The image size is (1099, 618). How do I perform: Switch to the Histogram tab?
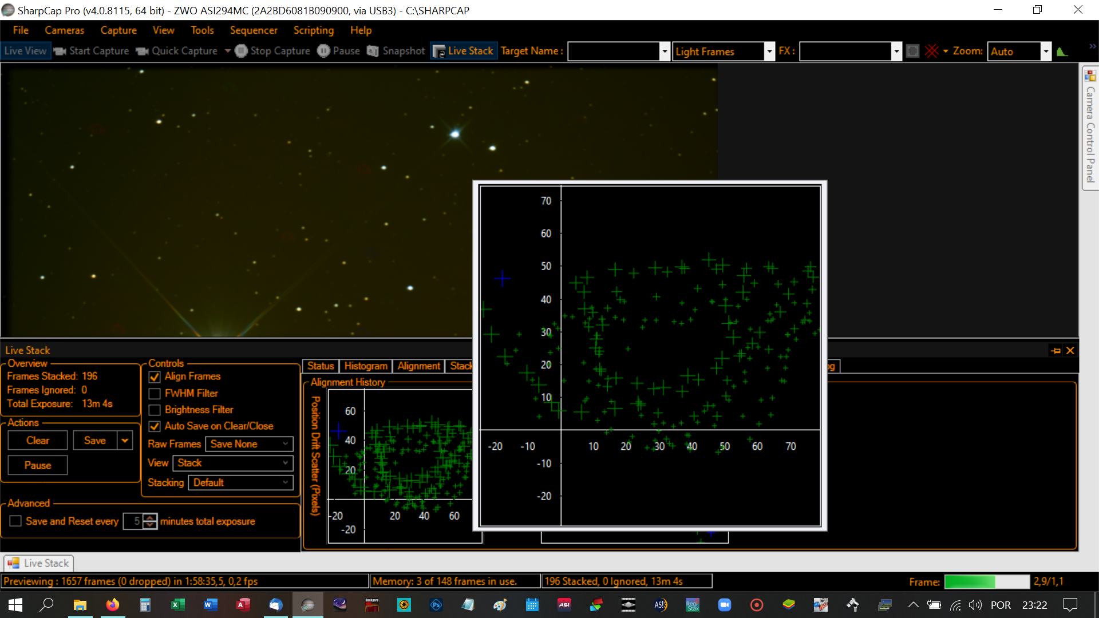tap(366, 366)
